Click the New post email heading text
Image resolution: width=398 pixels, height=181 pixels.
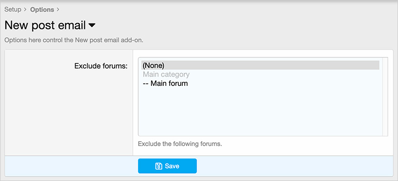coord(45,26)
